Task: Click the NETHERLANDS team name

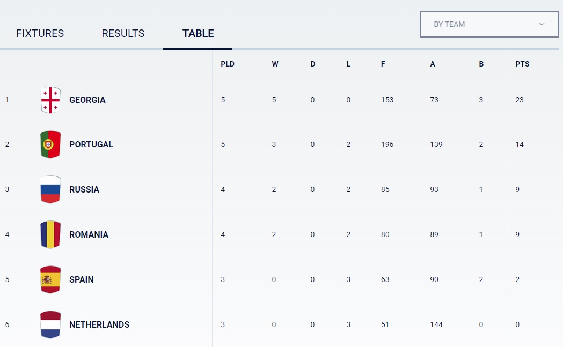Action: pos(99,324)
